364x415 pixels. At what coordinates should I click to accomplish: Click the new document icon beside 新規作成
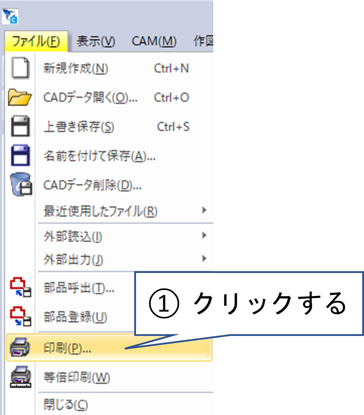coord(20,68)
